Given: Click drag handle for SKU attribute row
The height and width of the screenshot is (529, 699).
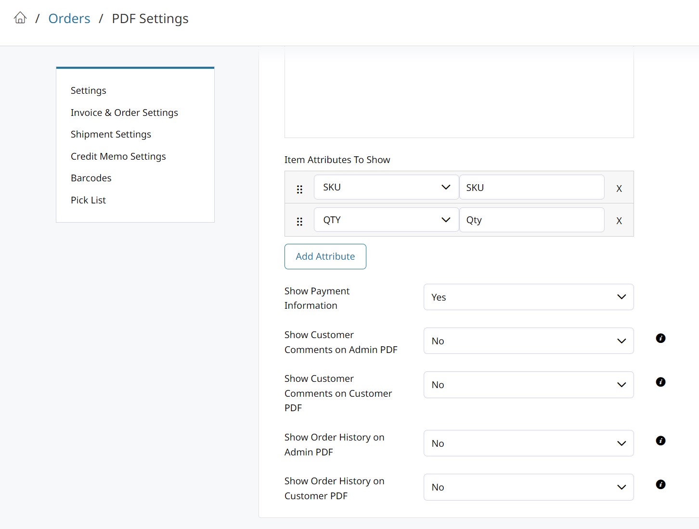Looking at the screenshot, I should tap(299, 189).
